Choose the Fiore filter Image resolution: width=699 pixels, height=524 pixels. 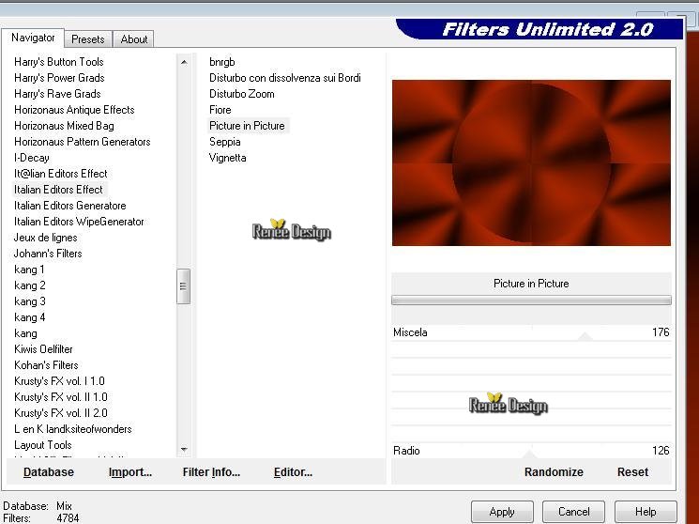[220, 110]
